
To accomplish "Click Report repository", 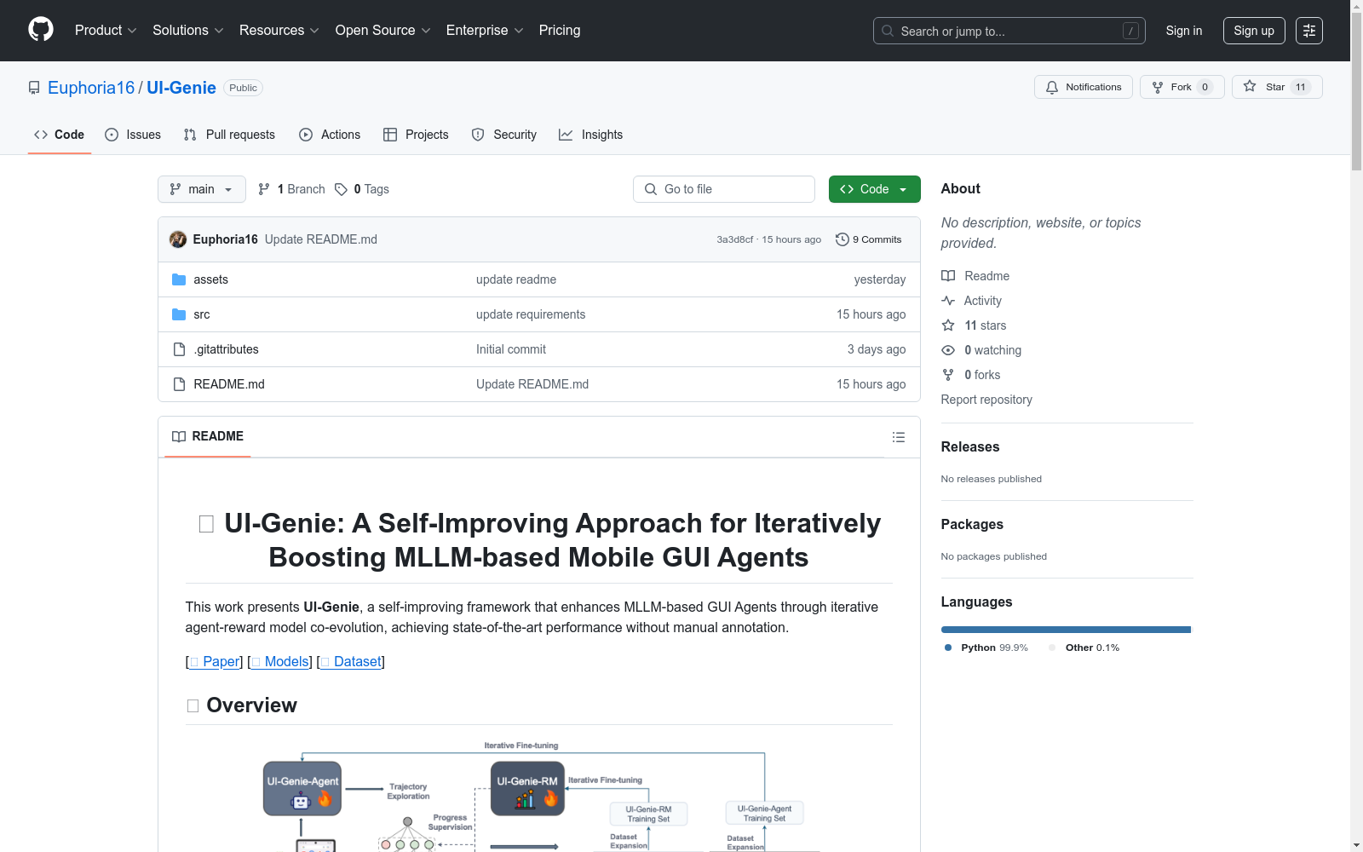I will [x=986, y=400].
